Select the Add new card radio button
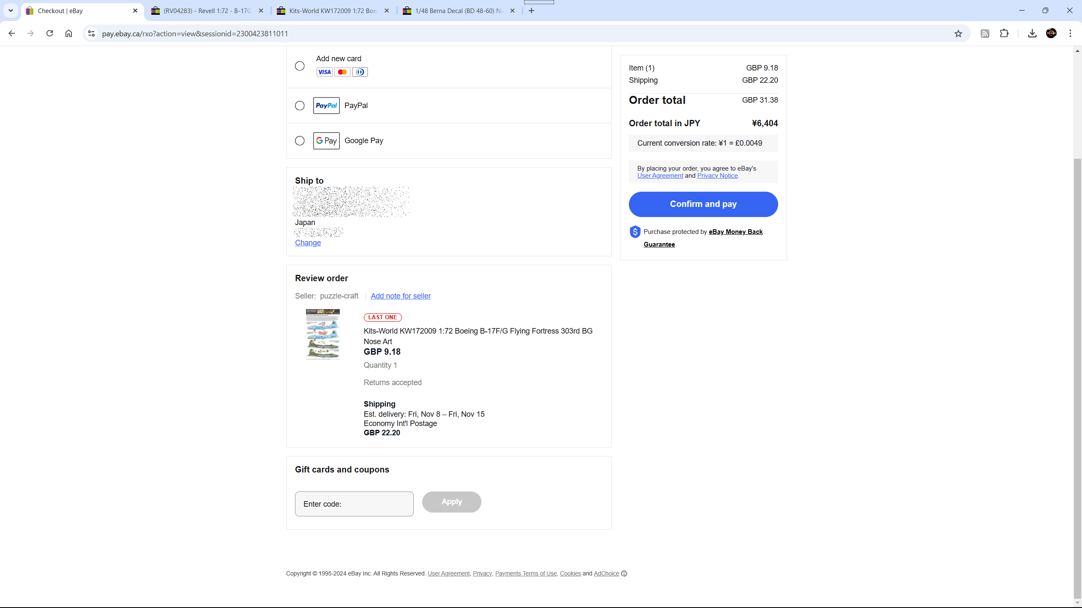 (x=300, y=66)
